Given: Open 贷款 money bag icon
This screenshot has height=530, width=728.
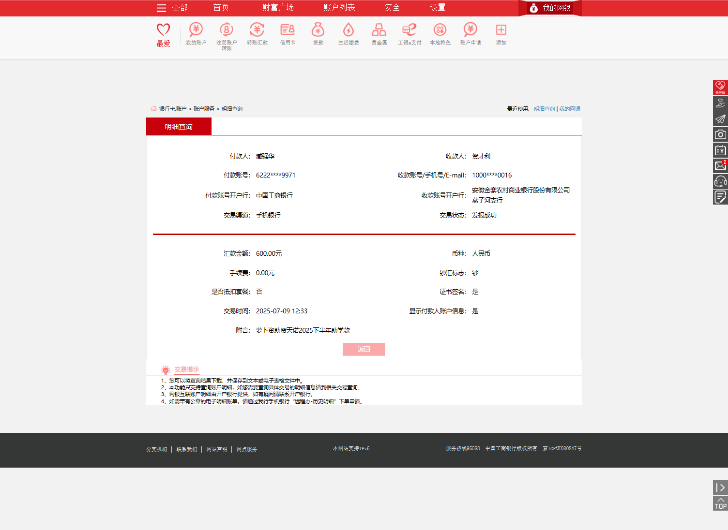Looking at the screenshot, I should (x=318, y=29).
